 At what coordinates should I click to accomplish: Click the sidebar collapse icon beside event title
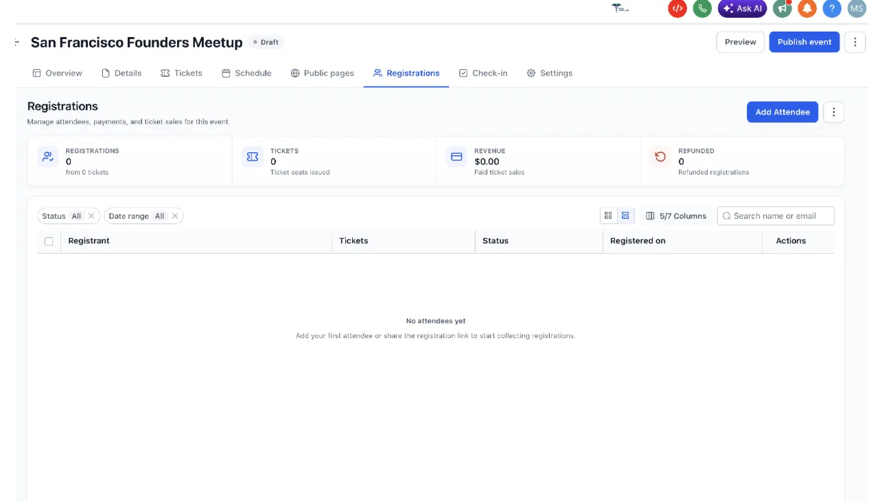(x=16, y=43)
